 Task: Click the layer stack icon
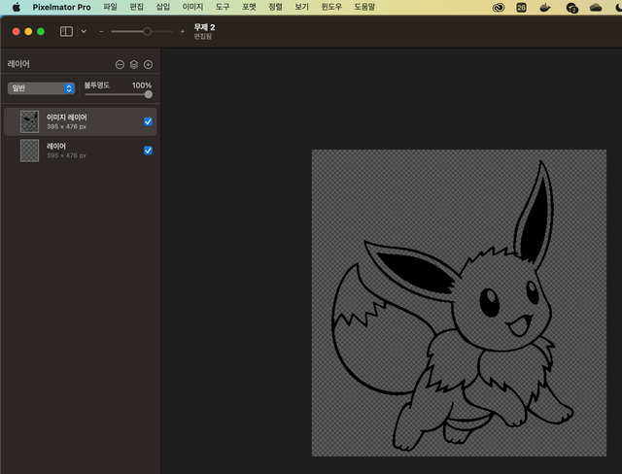(x=134, y=65)
